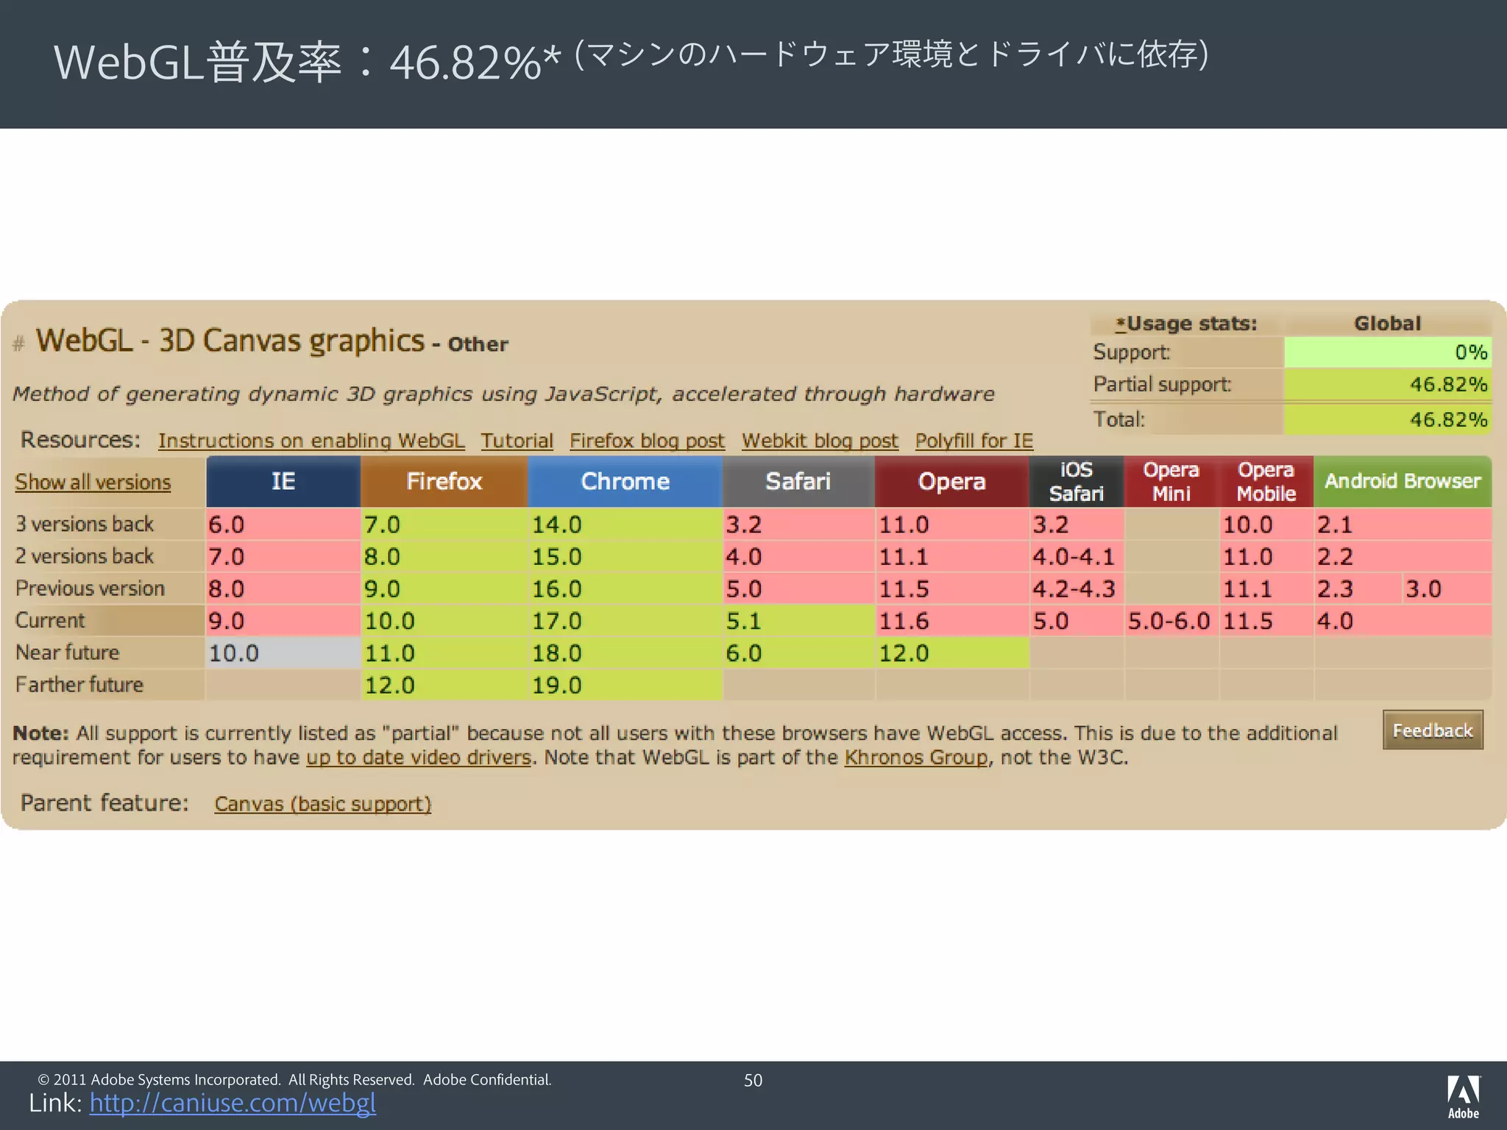Follow up to date video drivers link
This screenshot has height=1130, width=1507.
[419, 757]
